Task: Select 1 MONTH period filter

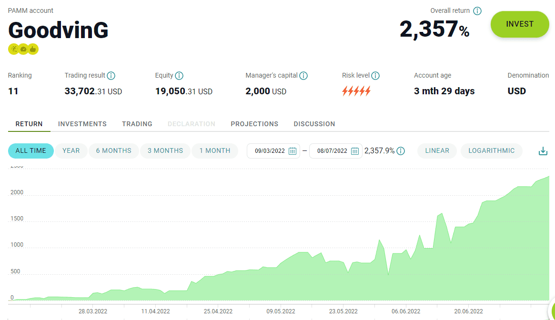Action: point(215,151)
